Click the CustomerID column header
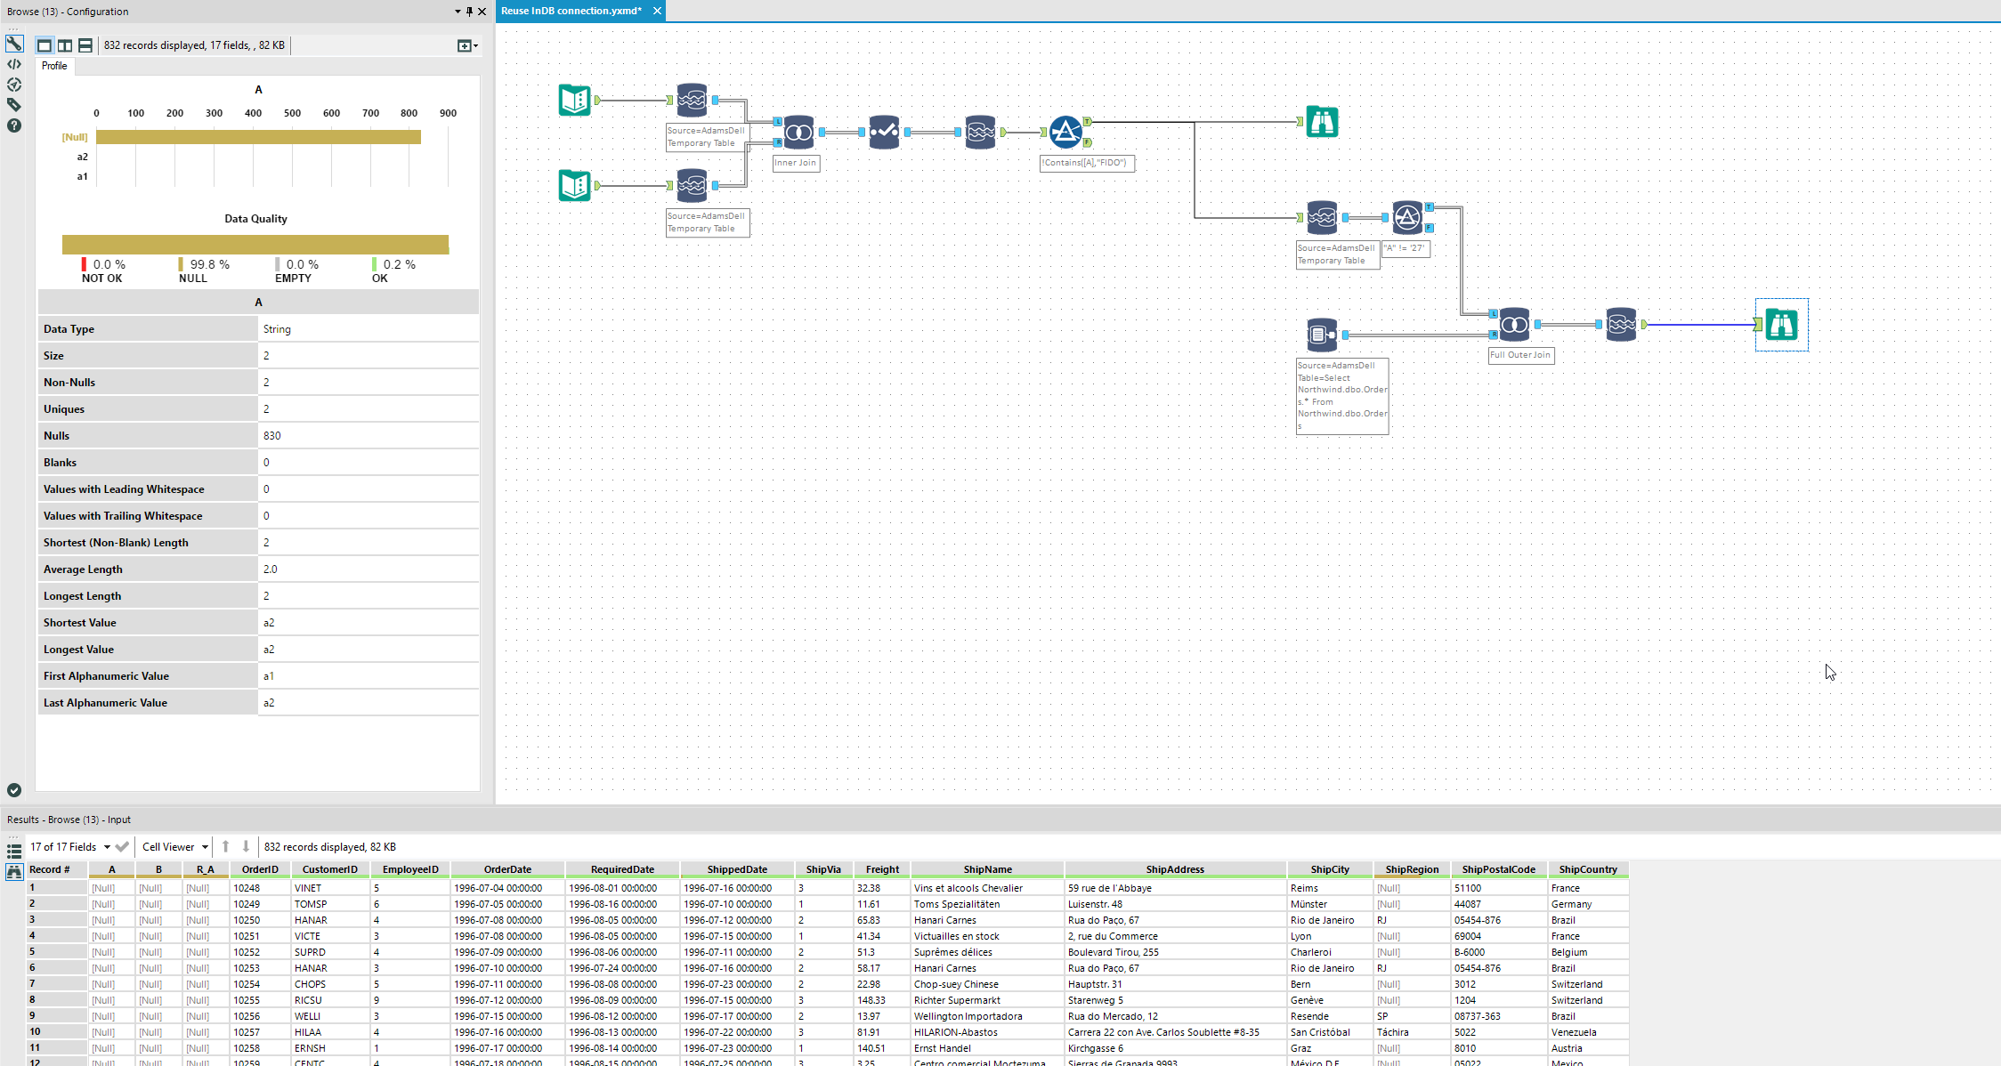Image resolution: width=2001 pixels, height=1066 pixels. pos(329,869)
